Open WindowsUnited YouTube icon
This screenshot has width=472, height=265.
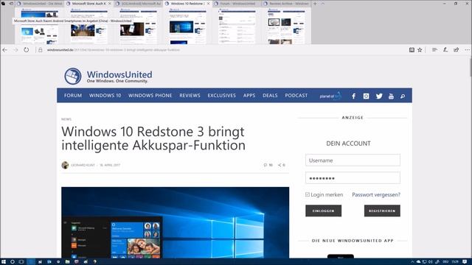coord(391,96)
